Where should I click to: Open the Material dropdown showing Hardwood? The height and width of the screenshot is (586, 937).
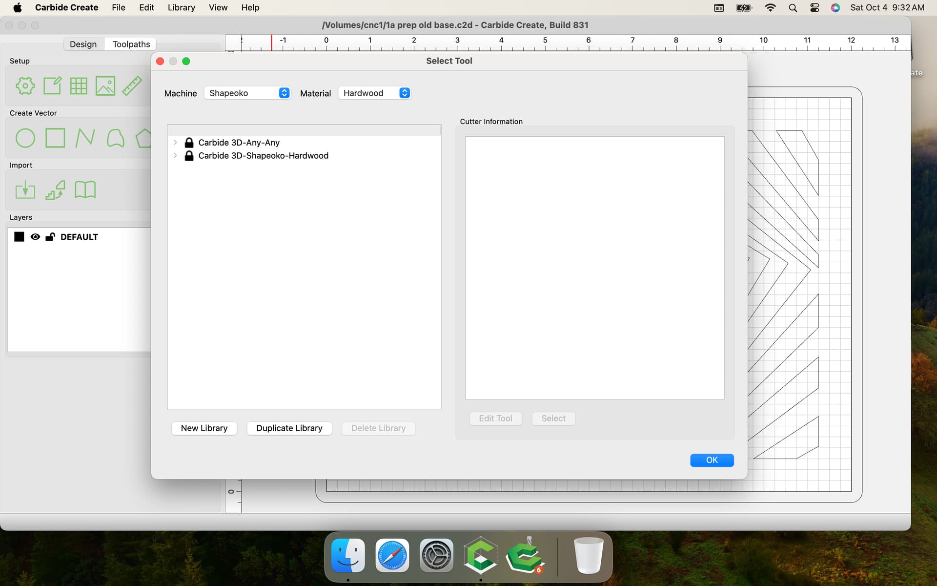click(375, 93)
